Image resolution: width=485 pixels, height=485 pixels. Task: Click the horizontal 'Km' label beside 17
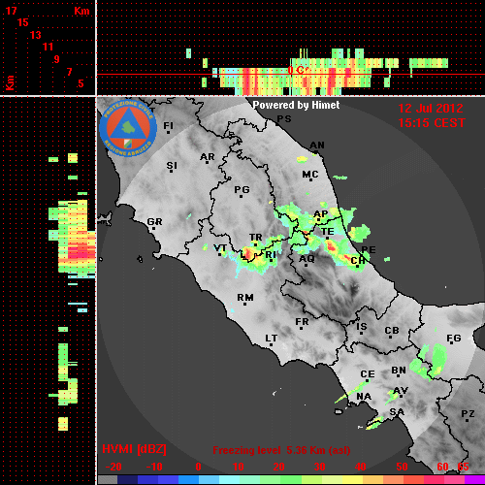[81, 11]
